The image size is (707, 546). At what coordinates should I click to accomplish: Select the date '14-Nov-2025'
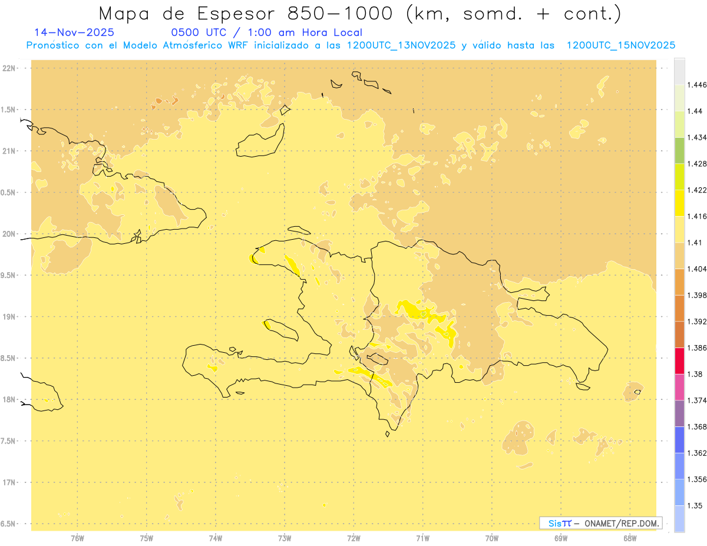[74, 32]
